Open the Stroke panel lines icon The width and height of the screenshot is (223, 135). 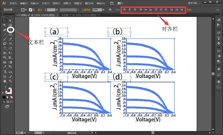coord(219,51)
